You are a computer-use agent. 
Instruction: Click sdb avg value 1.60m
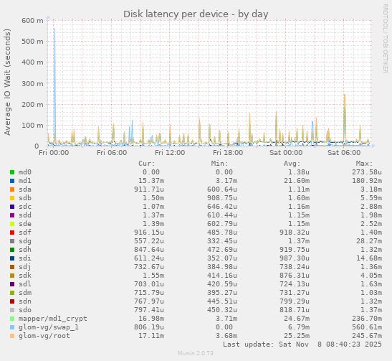[x=299, y=198]
